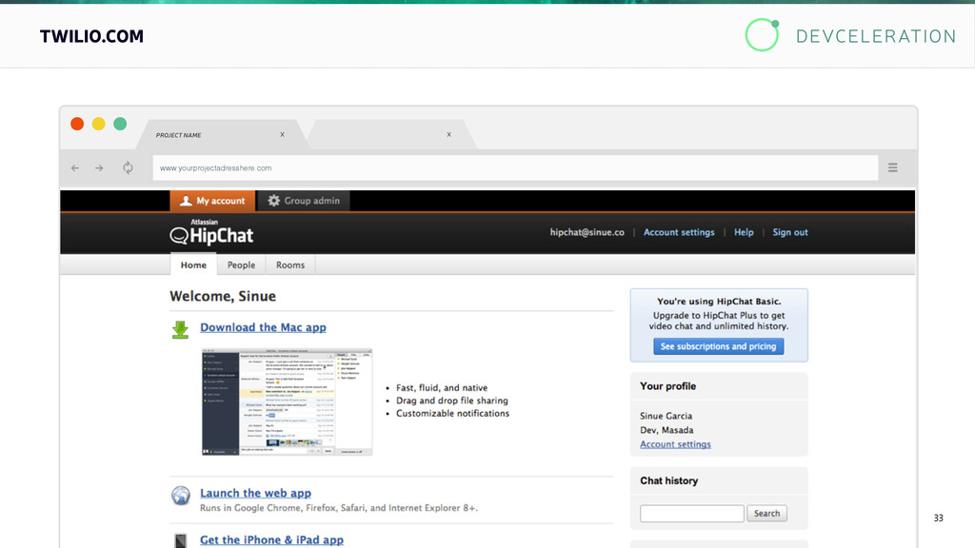This screenshot has width=975, height=548.
Task: Click the red window close dot
Action: pyautogui.click(x=77, y=124)
